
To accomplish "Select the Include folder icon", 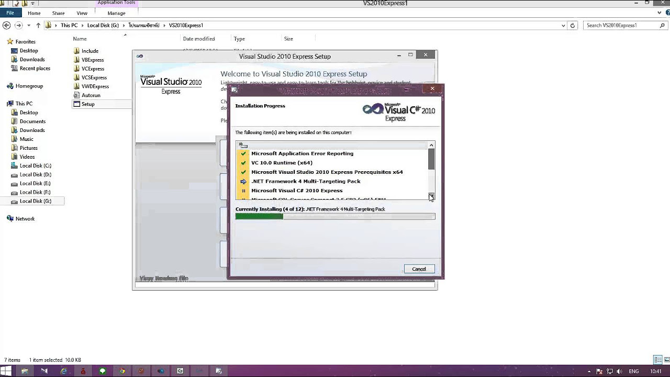I will [76, 51].
